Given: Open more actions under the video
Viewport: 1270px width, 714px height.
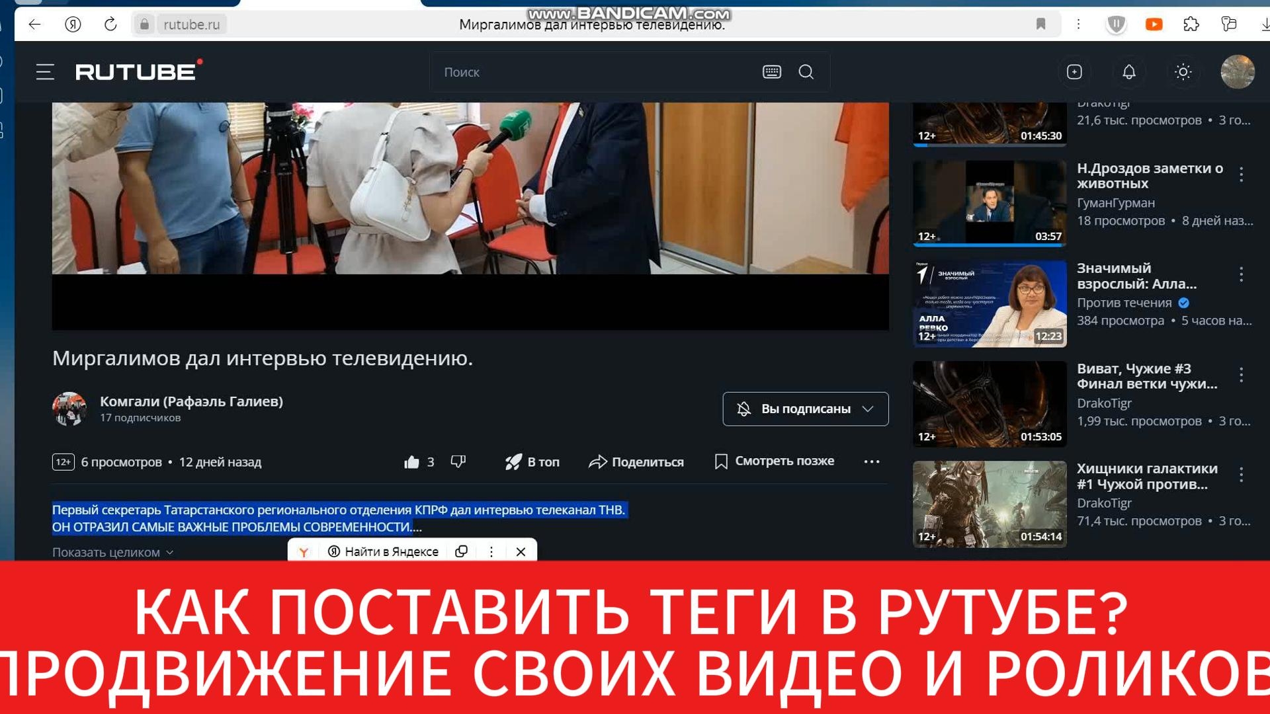Looking at the screenshot, I should 872,461.
